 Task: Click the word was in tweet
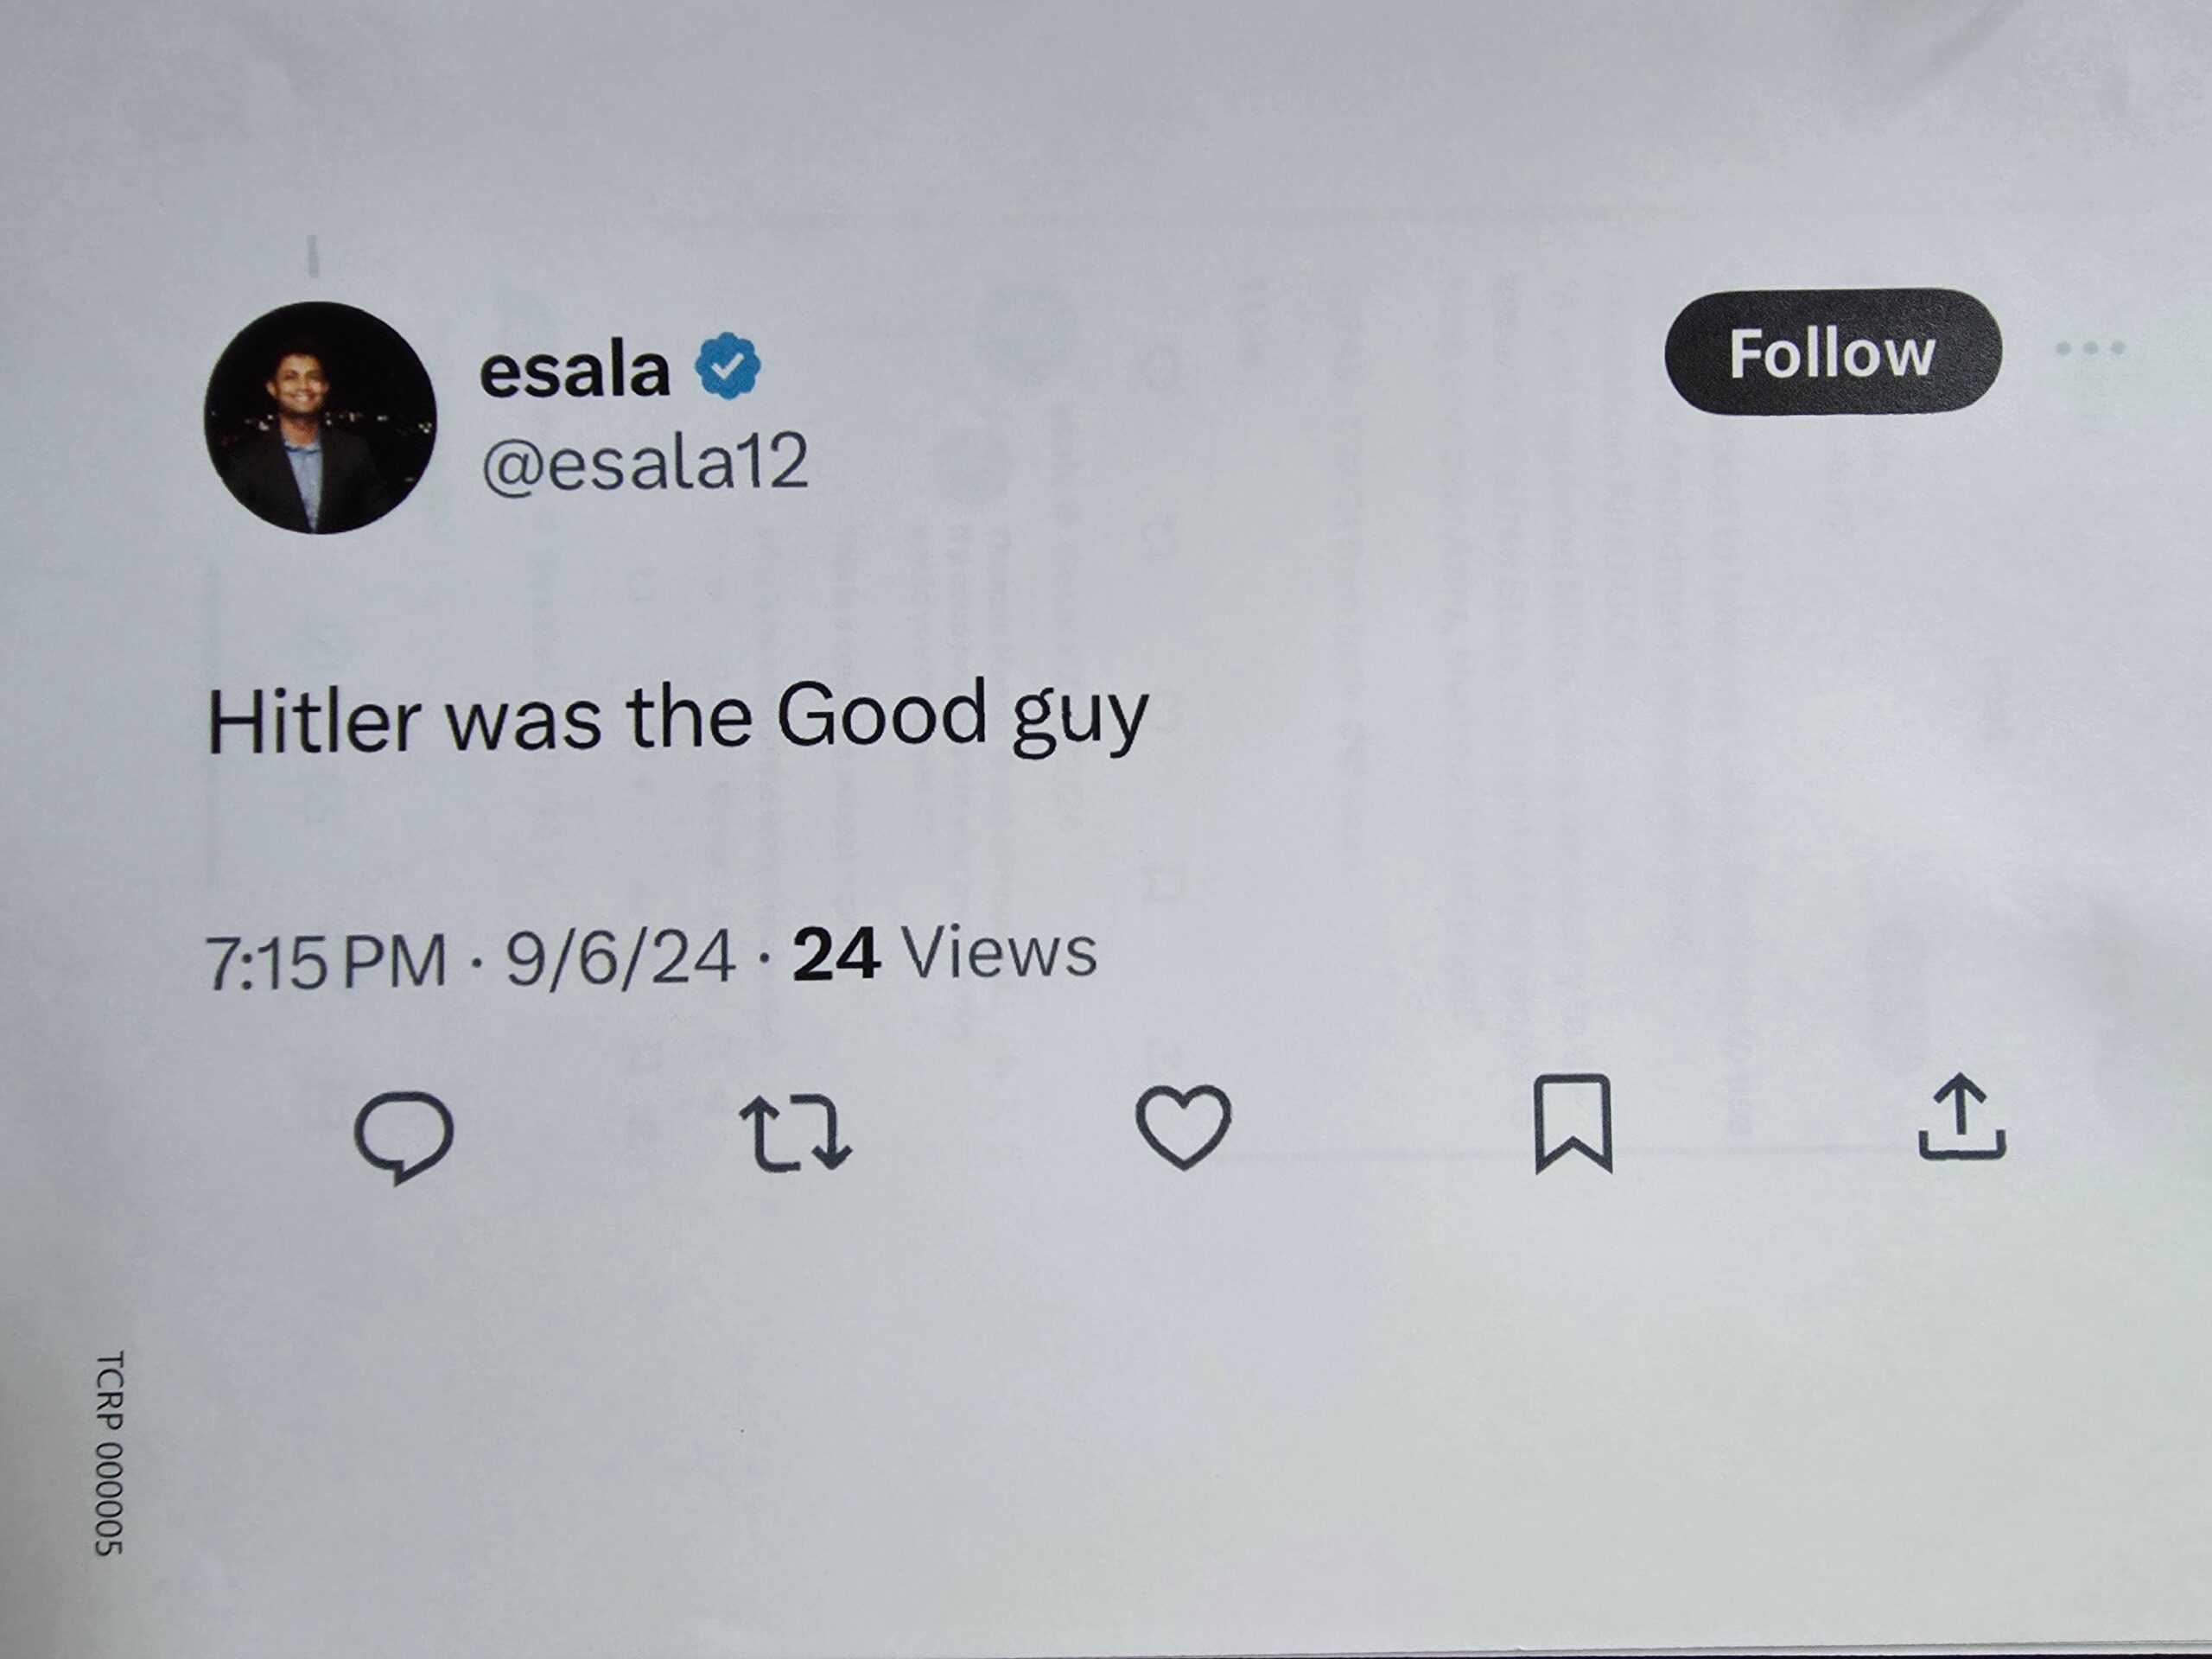pyautogui.click(x=523, y=722)
